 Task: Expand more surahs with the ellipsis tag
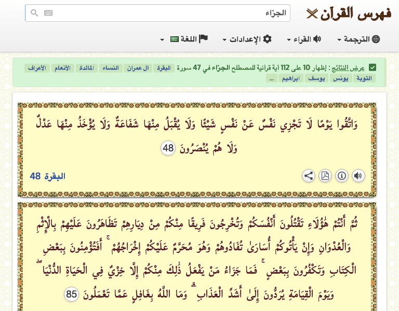click(272, 78)
